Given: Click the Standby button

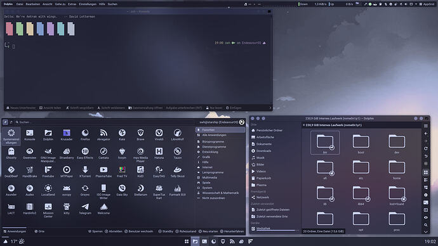Looking at the screenshot, I should (166, 231).
